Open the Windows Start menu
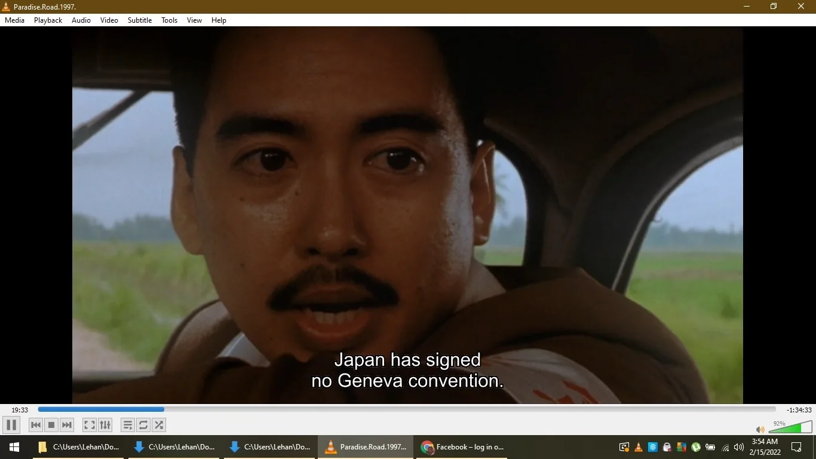Screen dimensions: 816x459 14,447
